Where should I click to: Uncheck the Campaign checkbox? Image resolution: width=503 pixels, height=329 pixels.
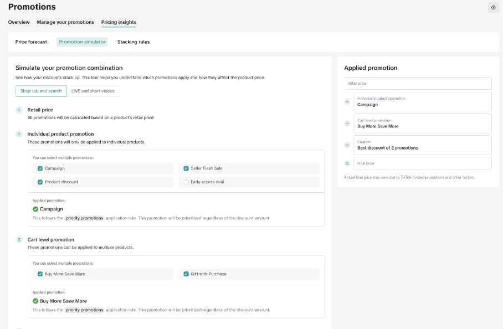click(x=40, y=168)
